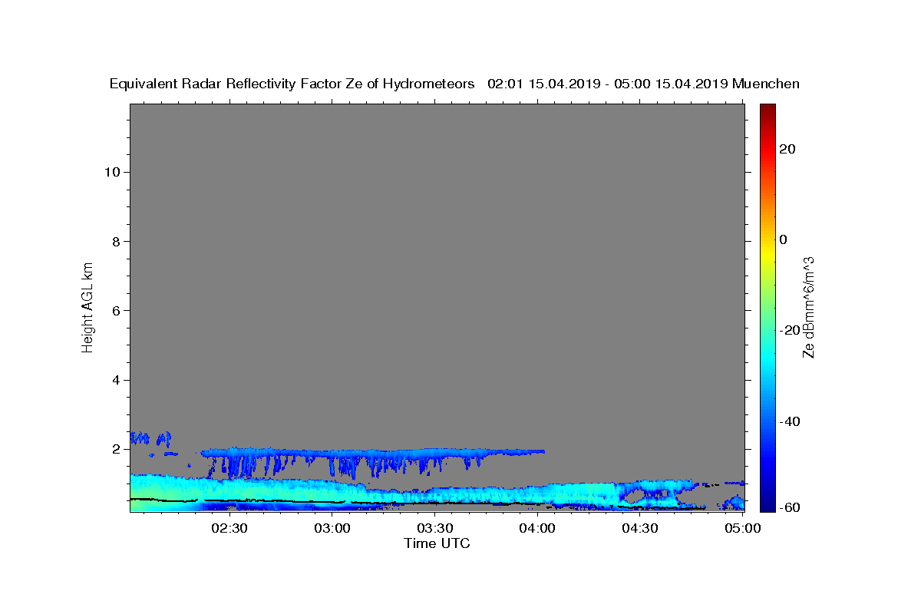Click the colorbar value -20

point(790,330)
